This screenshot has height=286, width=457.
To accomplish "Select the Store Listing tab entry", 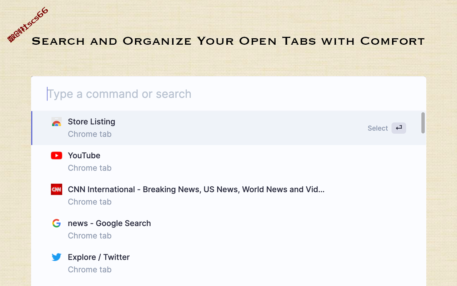I will click(x=228, y=128).
